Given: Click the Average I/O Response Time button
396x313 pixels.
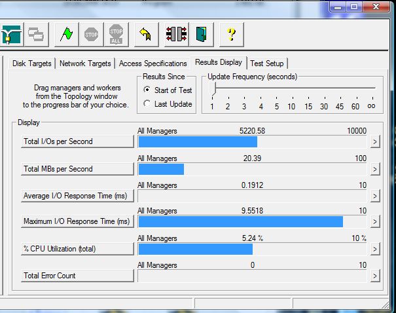Looking at the screenshot, I should click(x=77, y=196).
